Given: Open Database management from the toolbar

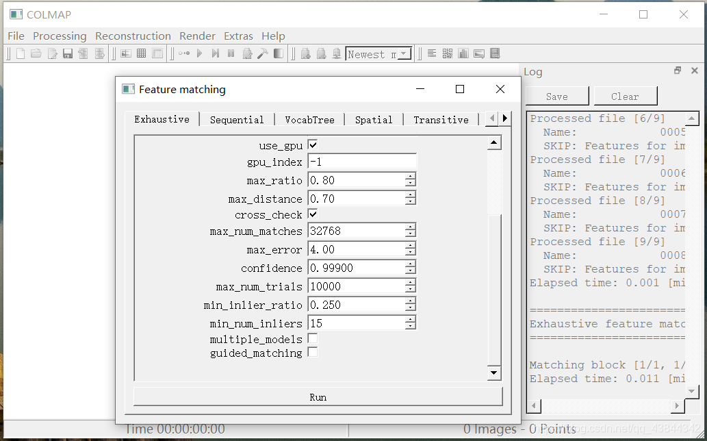Looking at the screenshot, I should [157, 53].
